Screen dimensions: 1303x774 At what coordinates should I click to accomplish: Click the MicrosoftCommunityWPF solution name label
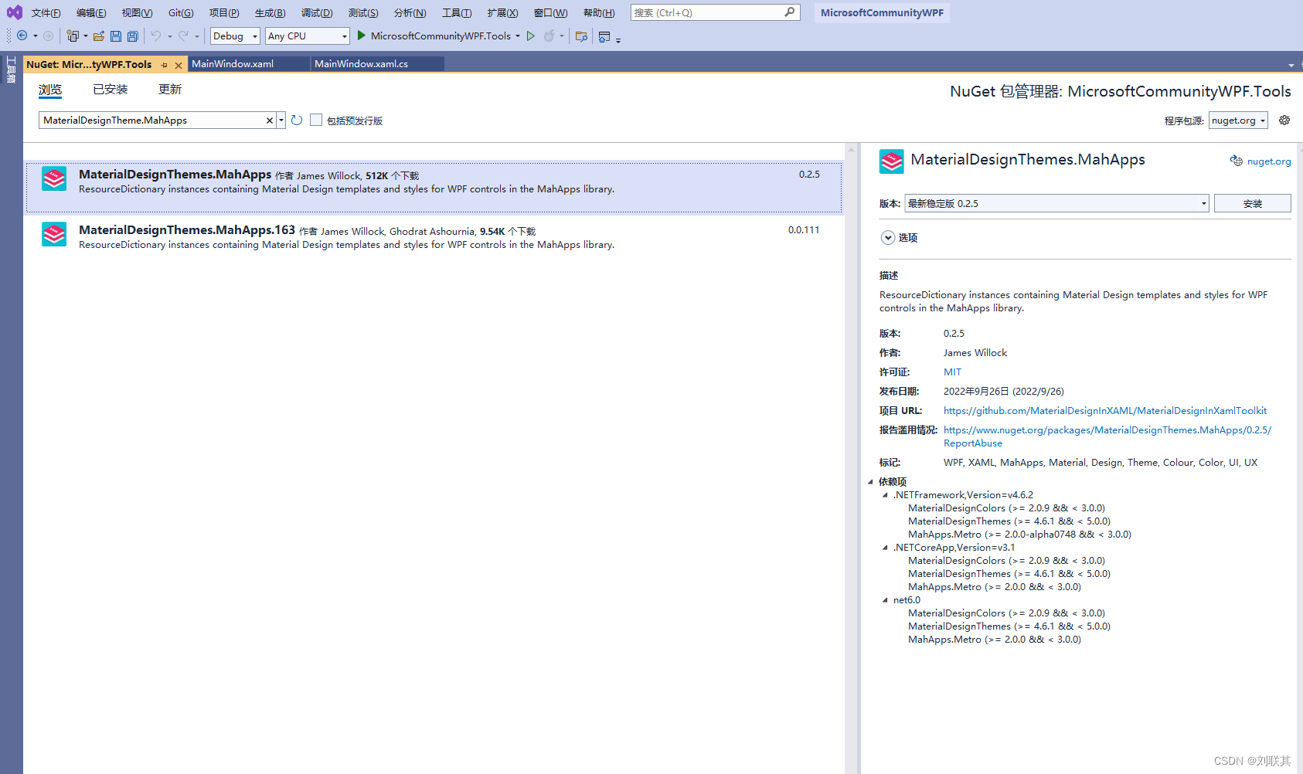[882, 12]
